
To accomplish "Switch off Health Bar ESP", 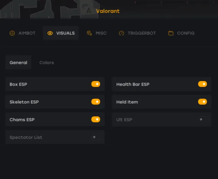I will click(202, 84).
